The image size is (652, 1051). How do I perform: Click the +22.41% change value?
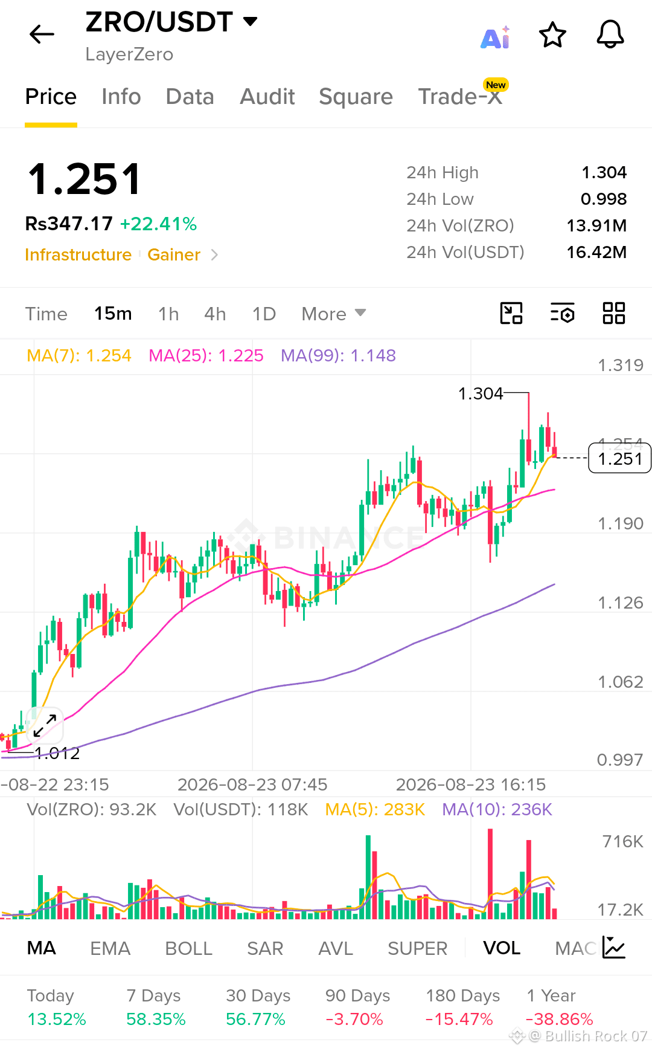click(x=158, y=224)
